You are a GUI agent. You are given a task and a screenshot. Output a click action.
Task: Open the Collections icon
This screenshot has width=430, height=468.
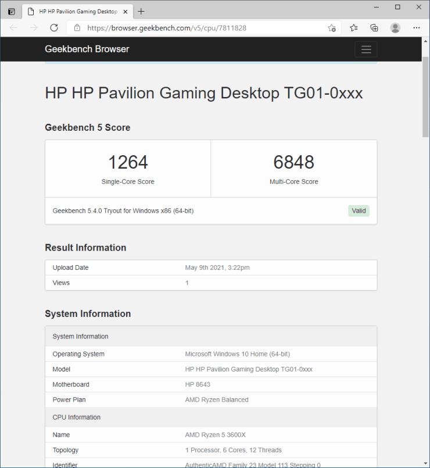374,28
